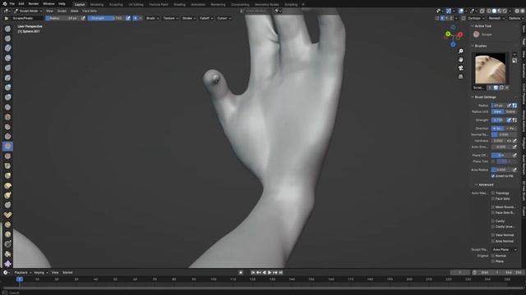The height and width of the screenshot is (295, 526).
Task: Jump to the timeline start frame
Action: tap(253, 273)
